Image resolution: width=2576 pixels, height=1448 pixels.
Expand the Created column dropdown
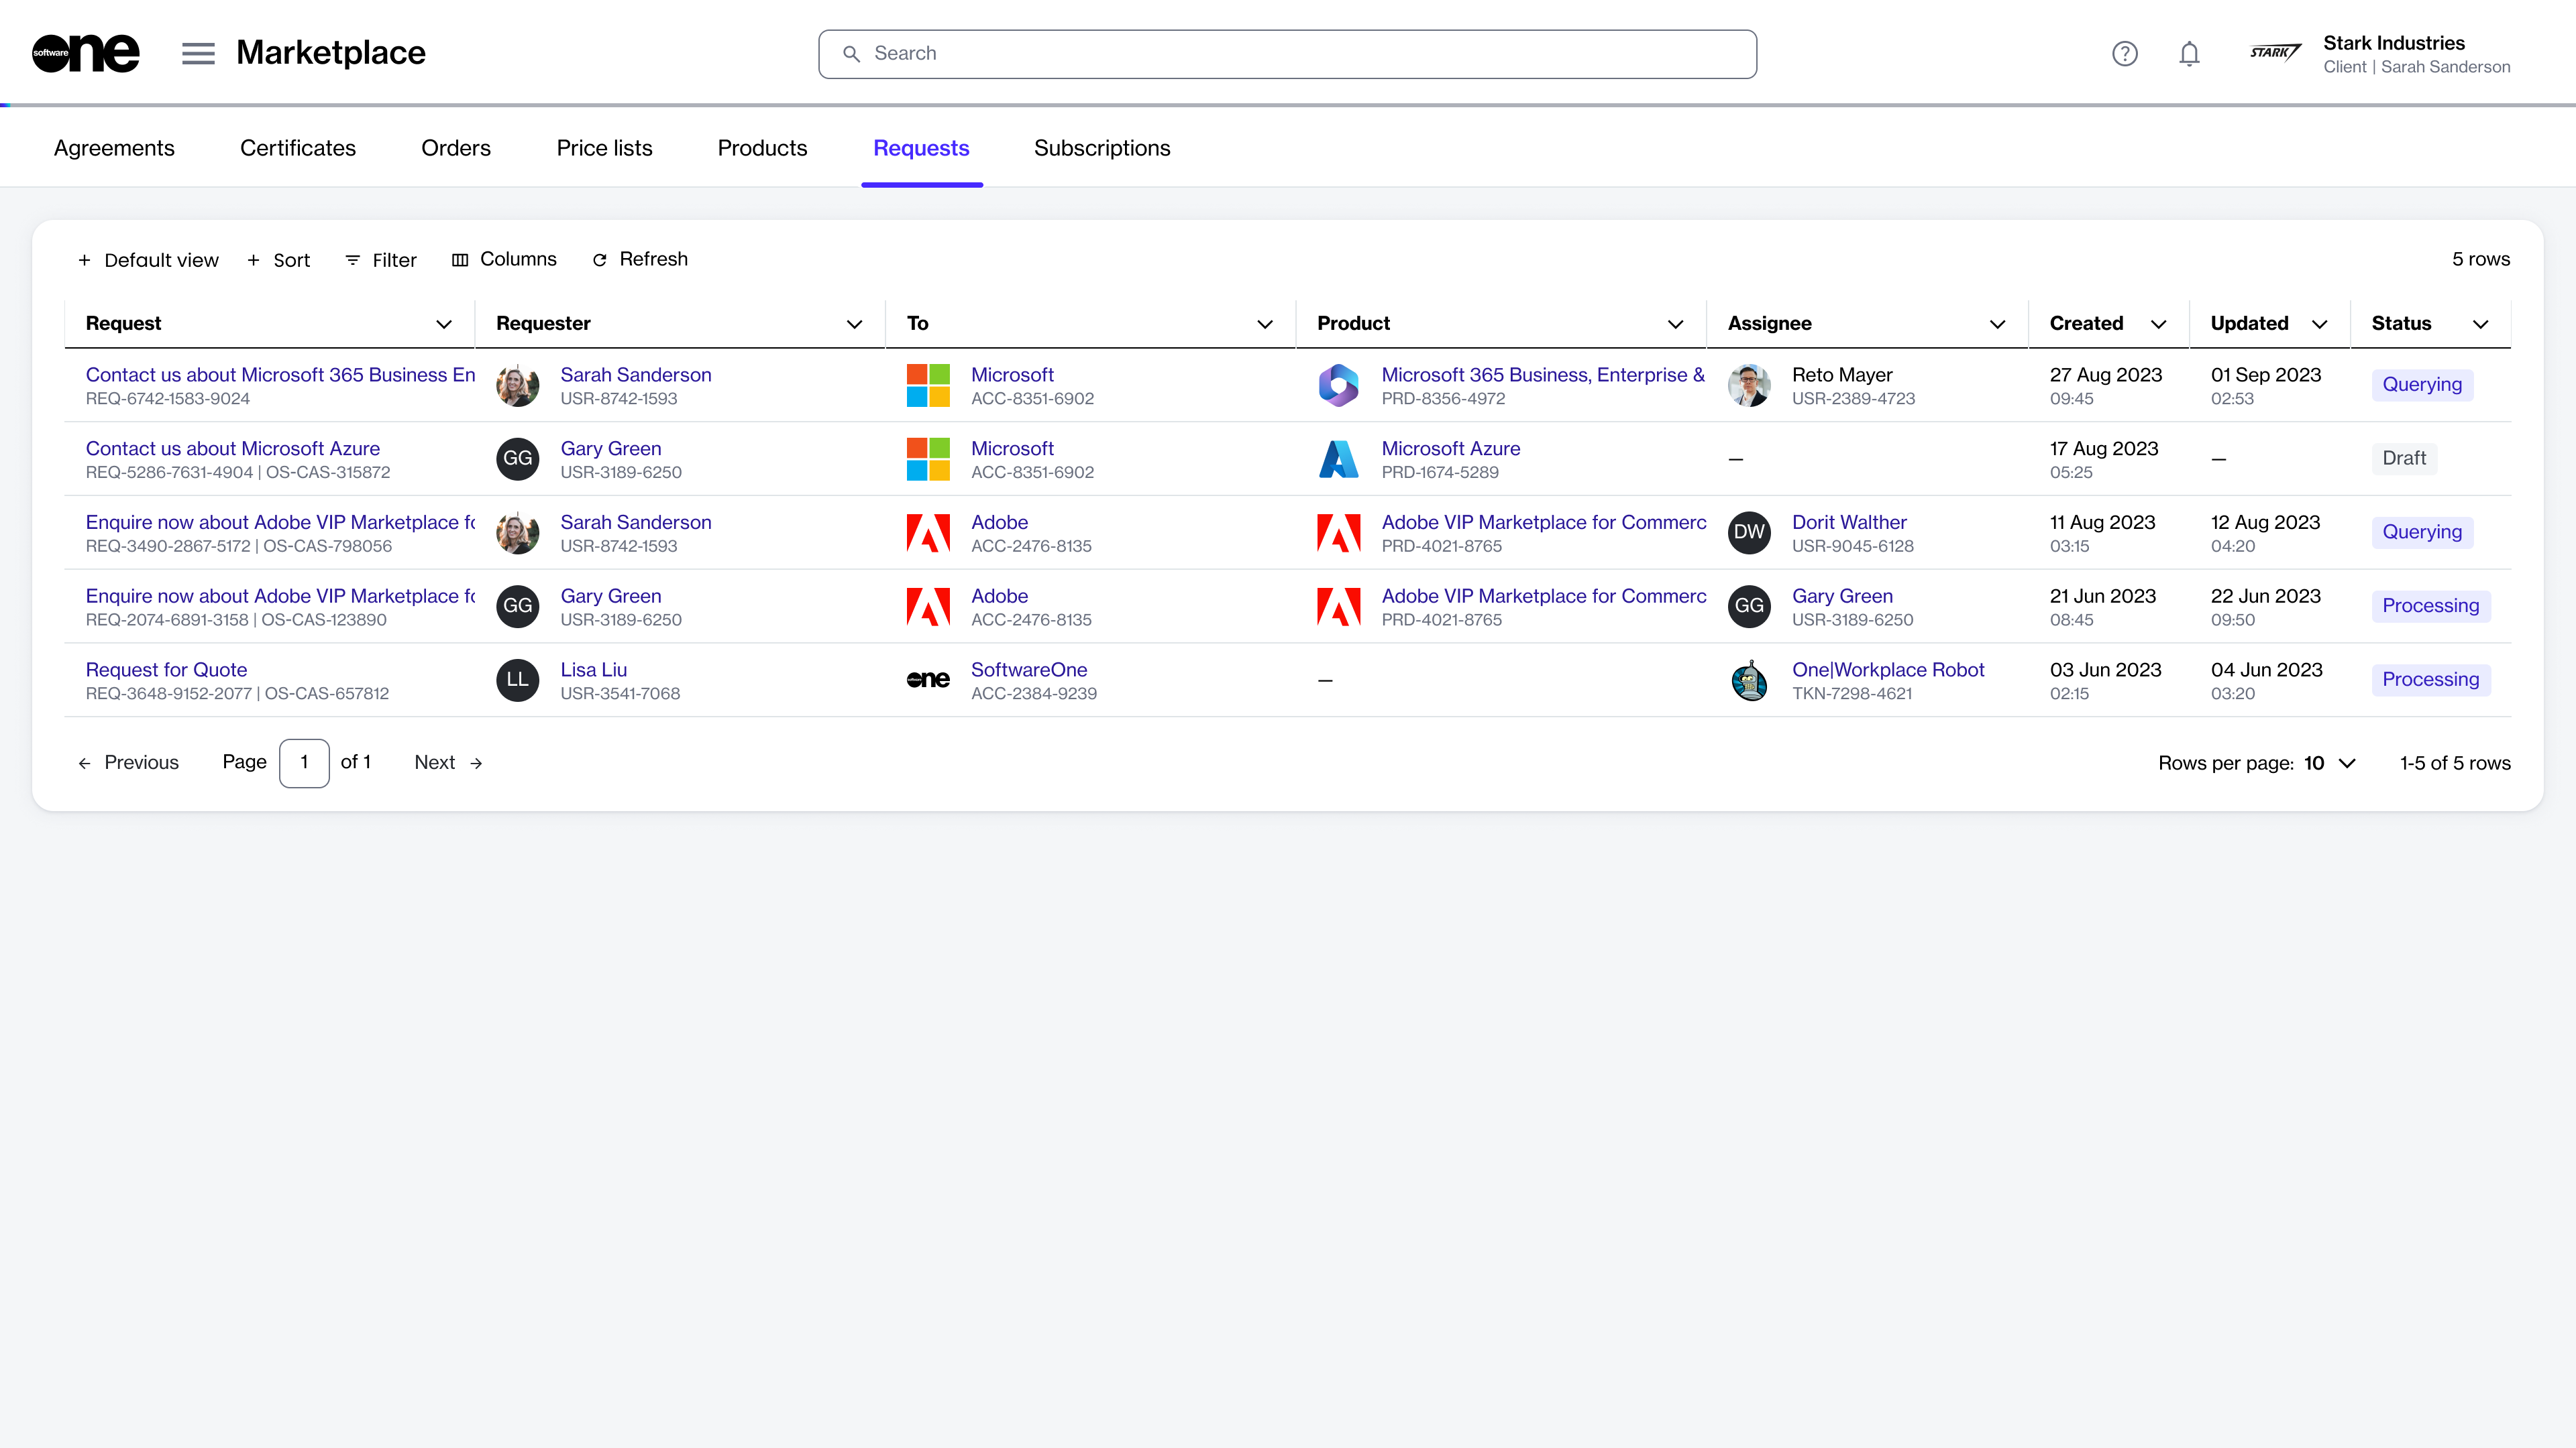[2158, 324]
